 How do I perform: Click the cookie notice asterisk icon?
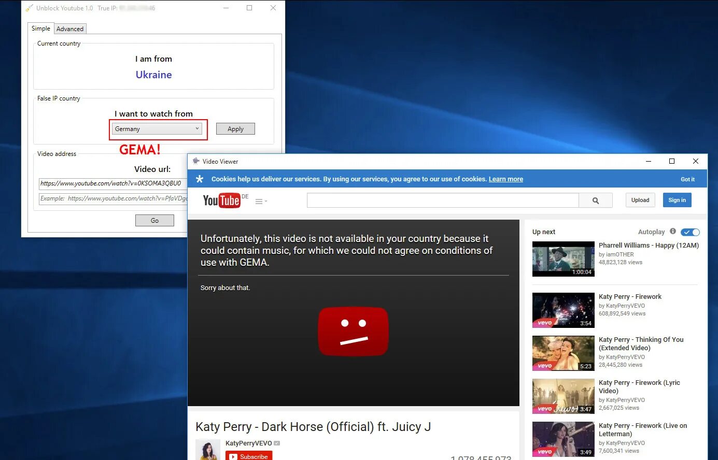[x=200, y=179]
